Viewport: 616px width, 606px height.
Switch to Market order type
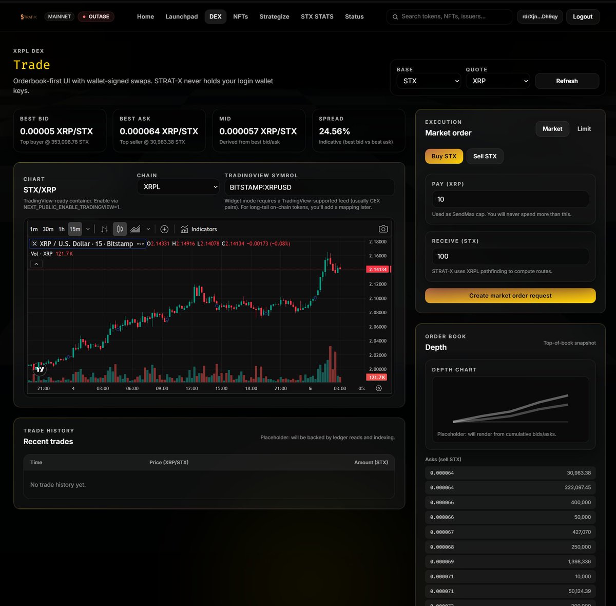(x=552, y=129)
